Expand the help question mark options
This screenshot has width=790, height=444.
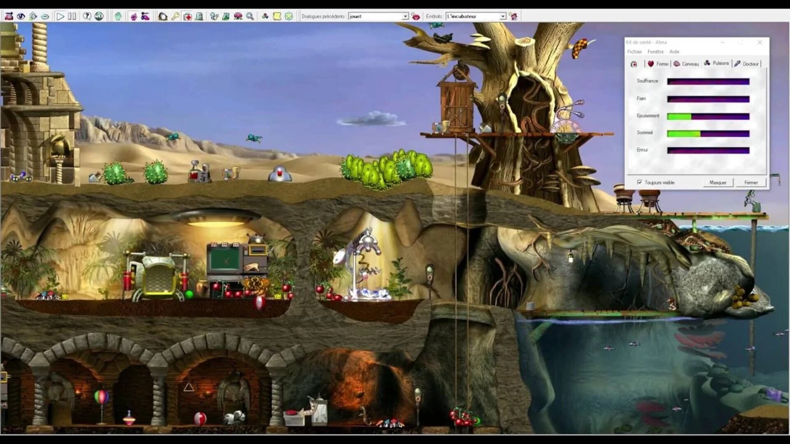[x=87, y=16]
